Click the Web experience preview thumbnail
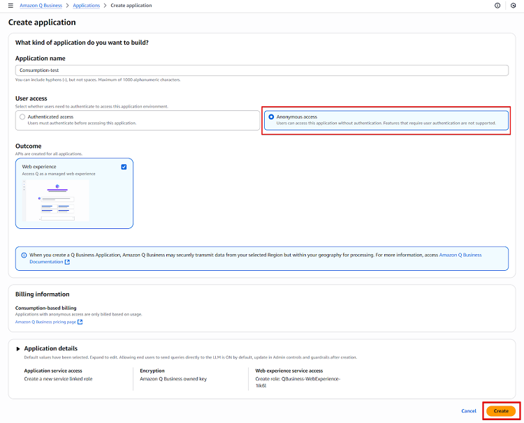This screenshot has width=524, height=423. coord(56,200)
